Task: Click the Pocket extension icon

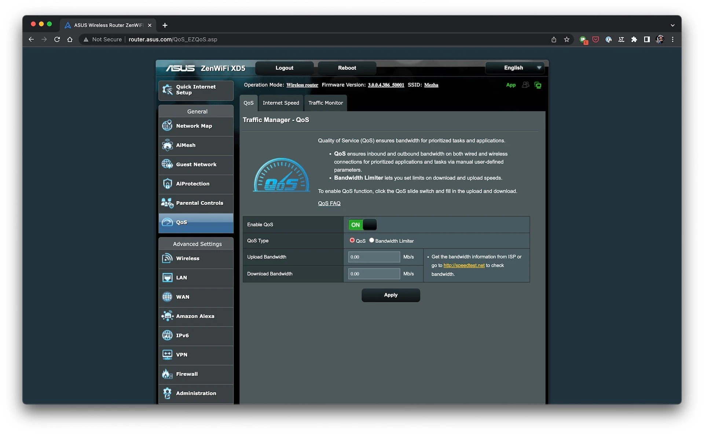Action: (595, 39)
